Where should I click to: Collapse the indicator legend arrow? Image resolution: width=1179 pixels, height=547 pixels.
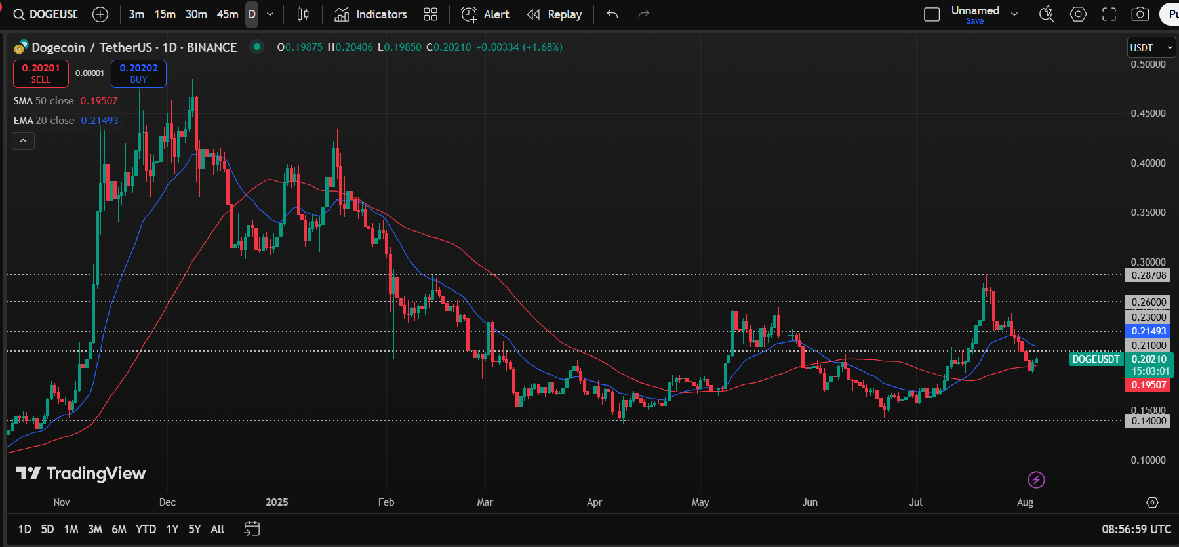23,141
